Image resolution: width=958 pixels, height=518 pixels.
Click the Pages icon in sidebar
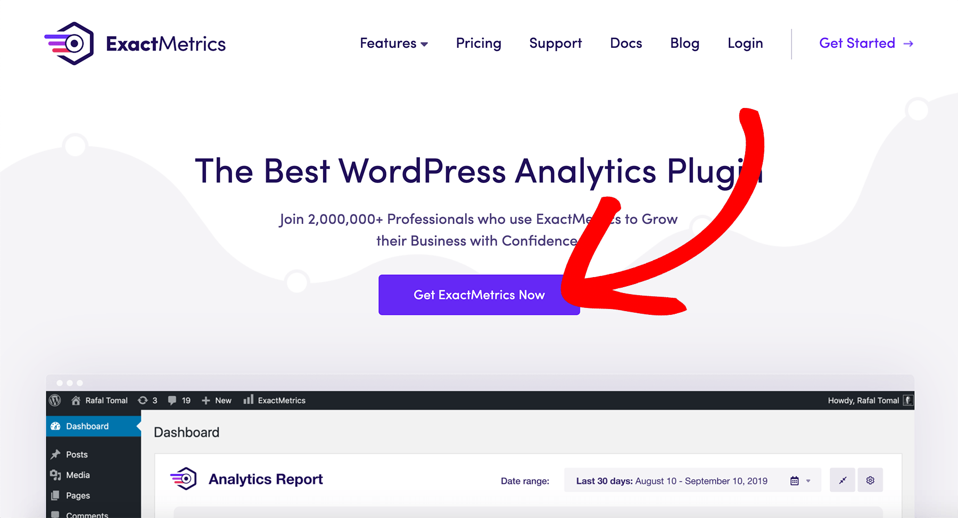55,495
